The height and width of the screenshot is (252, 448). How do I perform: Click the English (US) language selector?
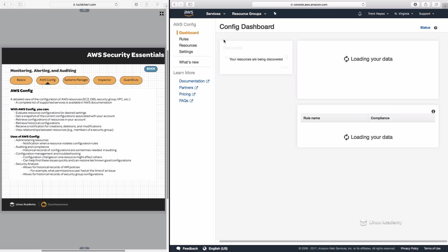pyautogui.click(x=215, y=248)
